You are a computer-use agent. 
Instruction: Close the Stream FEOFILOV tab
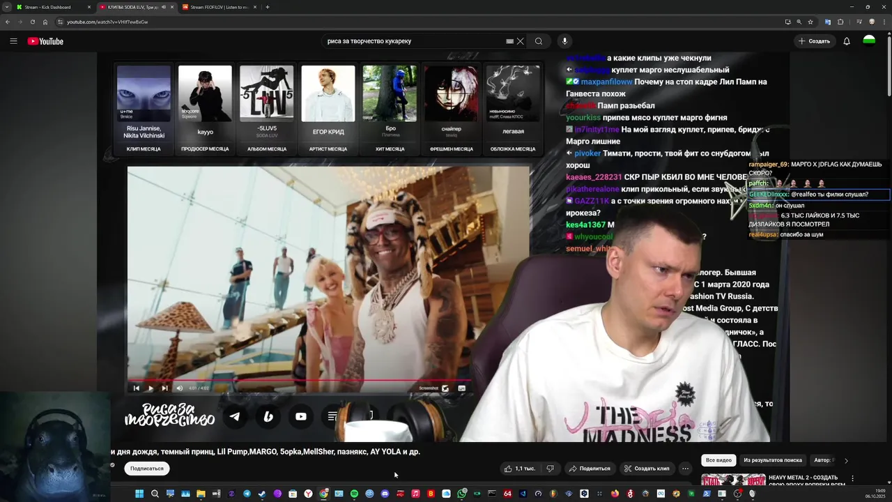(x=255, y=7)
